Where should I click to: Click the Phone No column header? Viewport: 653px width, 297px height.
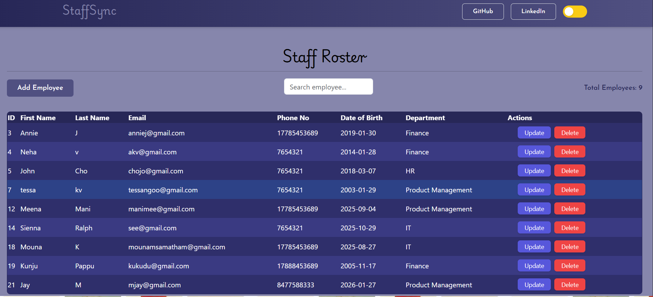293,118
